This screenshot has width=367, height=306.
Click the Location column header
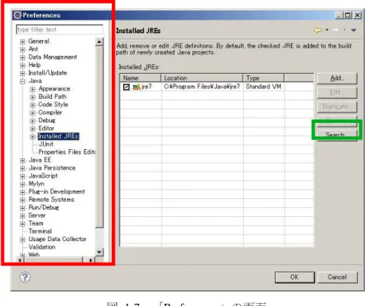202,78
